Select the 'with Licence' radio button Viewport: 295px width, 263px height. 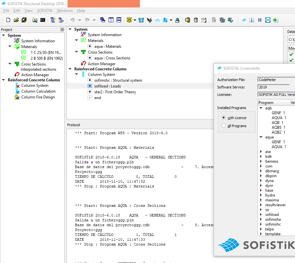[224, 117]
